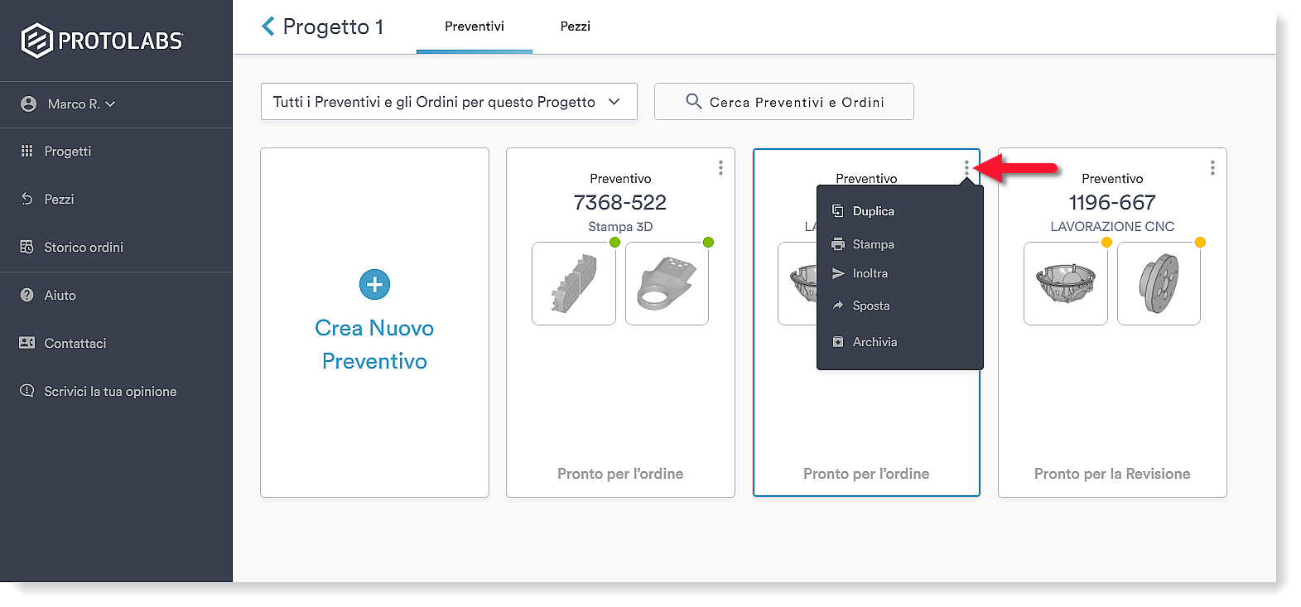This screenshot has height=607, width=1301.
Task: Click the archive icon next to Archivia
Action: (x=837, y=342)
